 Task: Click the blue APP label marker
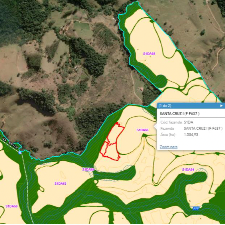click(x=196, y=208)
